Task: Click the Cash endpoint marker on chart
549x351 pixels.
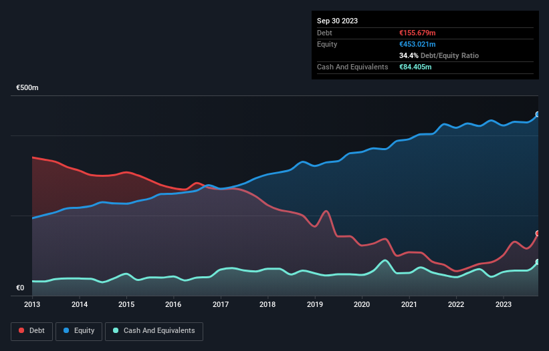Action: [x=538, y=262]
